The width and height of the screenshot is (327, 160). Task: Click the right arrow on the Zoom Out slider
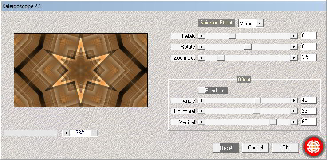pyautogui.click(x=294, y=57)
